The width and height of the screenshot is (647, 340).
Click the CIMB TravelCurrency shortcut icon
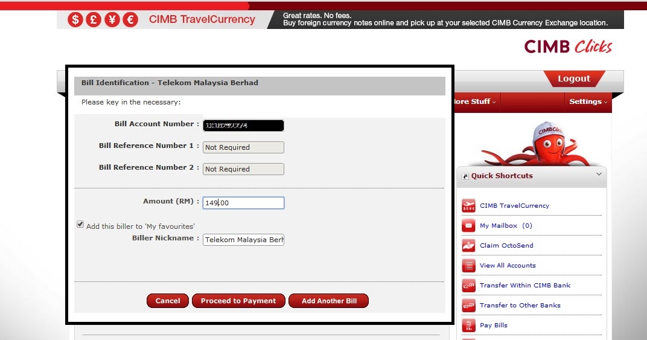(x=468, y=206)
